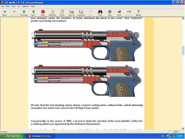
Task: Click the lower pistol cutaway drawing
Action: pyautogui.click(x=86, y=81)
